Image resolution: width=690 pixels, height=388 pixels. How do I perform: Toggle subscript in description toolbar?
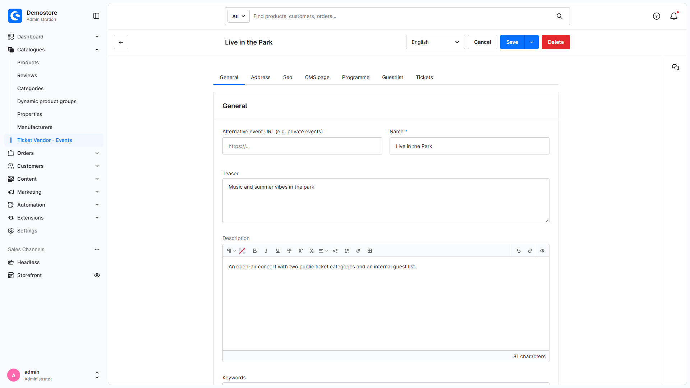312,251
